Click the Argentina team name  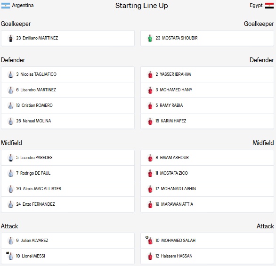23,6
